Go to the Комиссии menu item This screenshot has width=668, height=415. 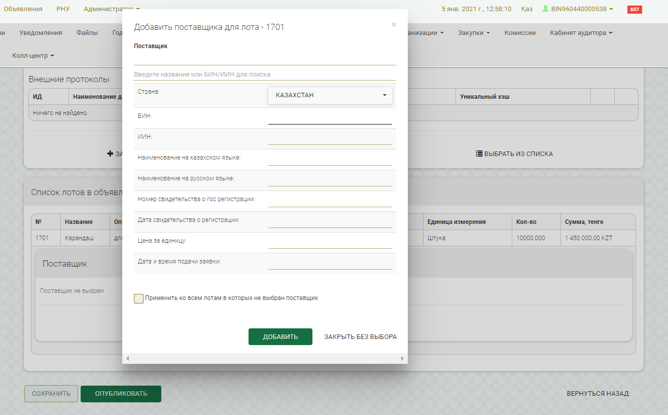[520, 33]
